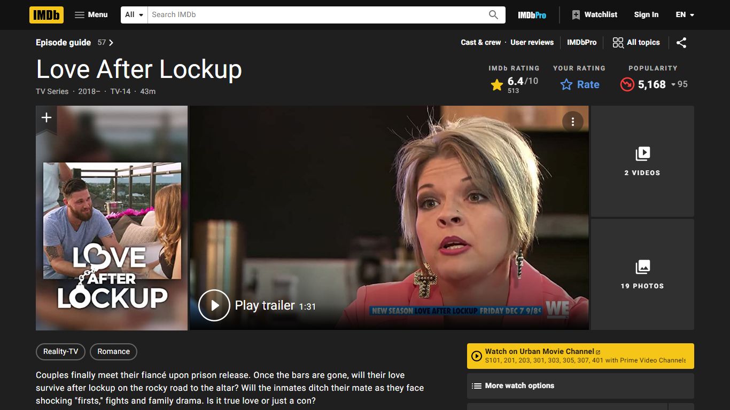This screenshot has height=410, width=730.
Task: Focus the Search IMDb field
Action: [x=316, y=15]
